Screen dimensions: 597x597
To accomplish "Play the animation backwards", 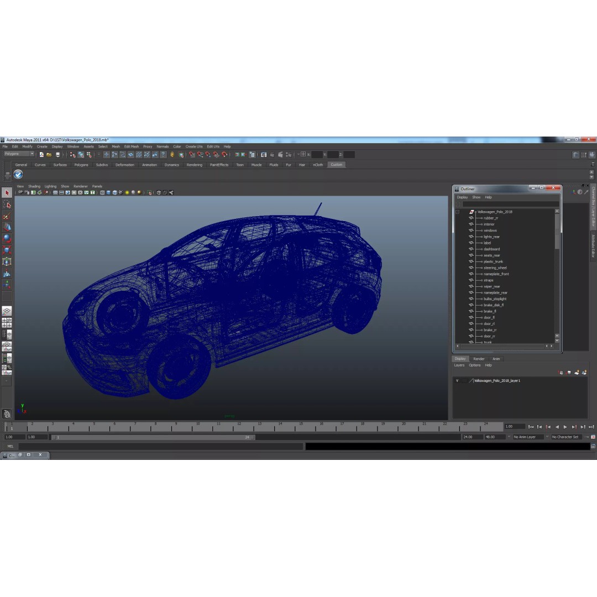I will click(557, 427).
